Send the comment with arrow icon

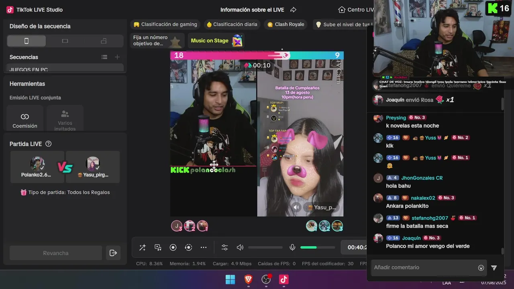click(494, 268)
